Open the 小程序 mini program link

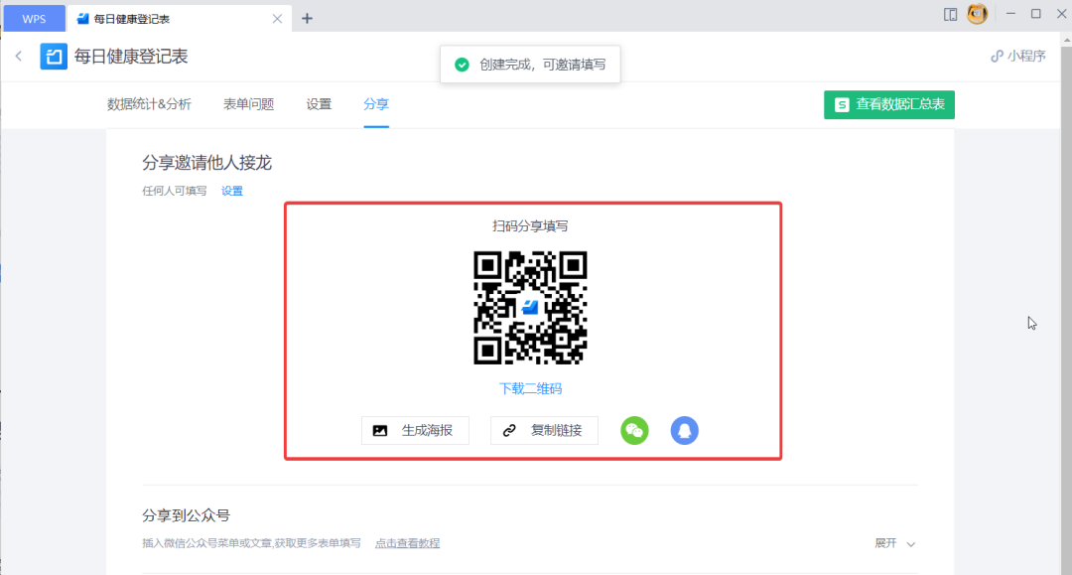[x=1018, y=56]
